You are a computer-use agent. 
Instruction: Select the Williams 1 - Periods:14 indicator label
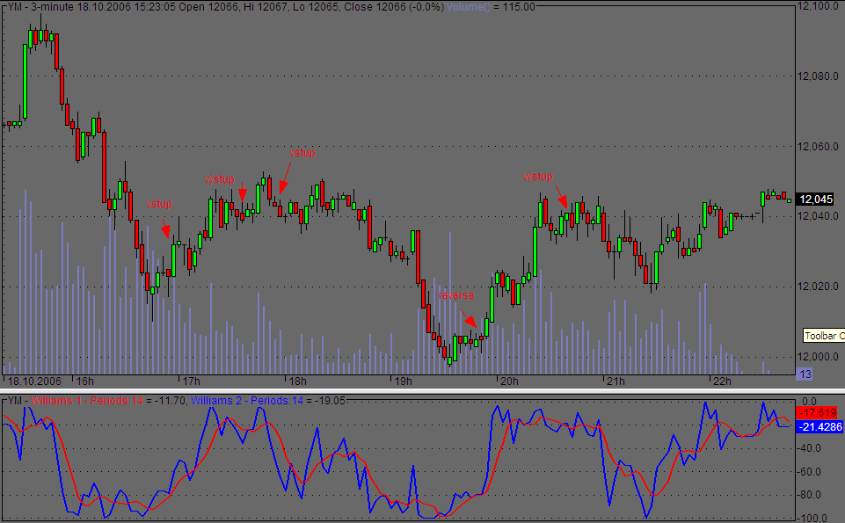coord(87,401)
